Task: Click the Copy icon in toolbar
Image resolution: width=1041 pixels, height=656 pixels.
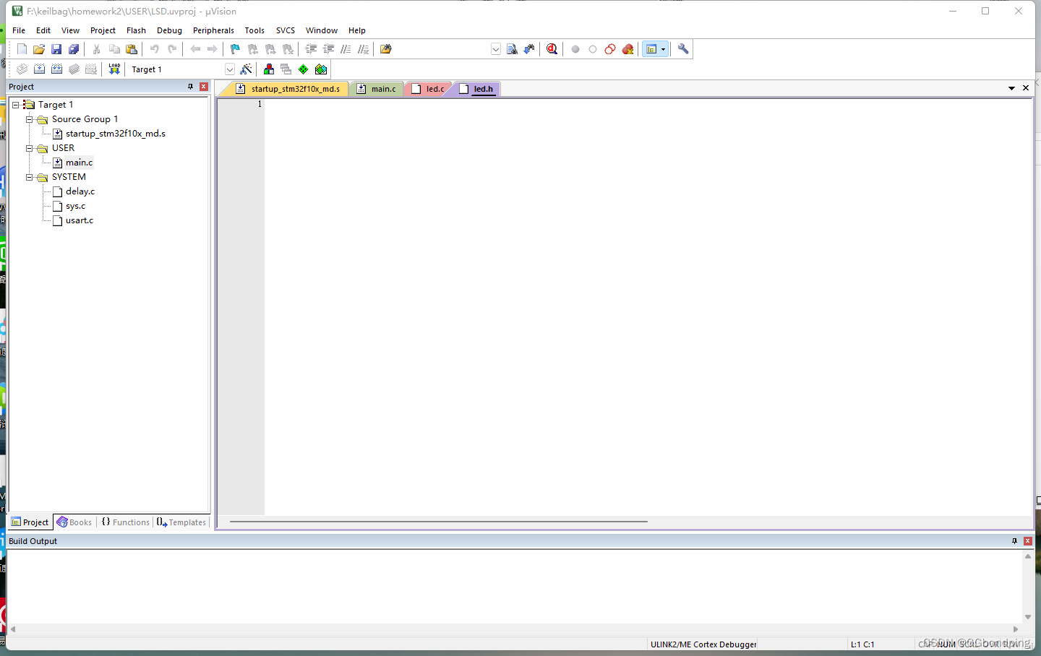Action: (x=114, y=49)
